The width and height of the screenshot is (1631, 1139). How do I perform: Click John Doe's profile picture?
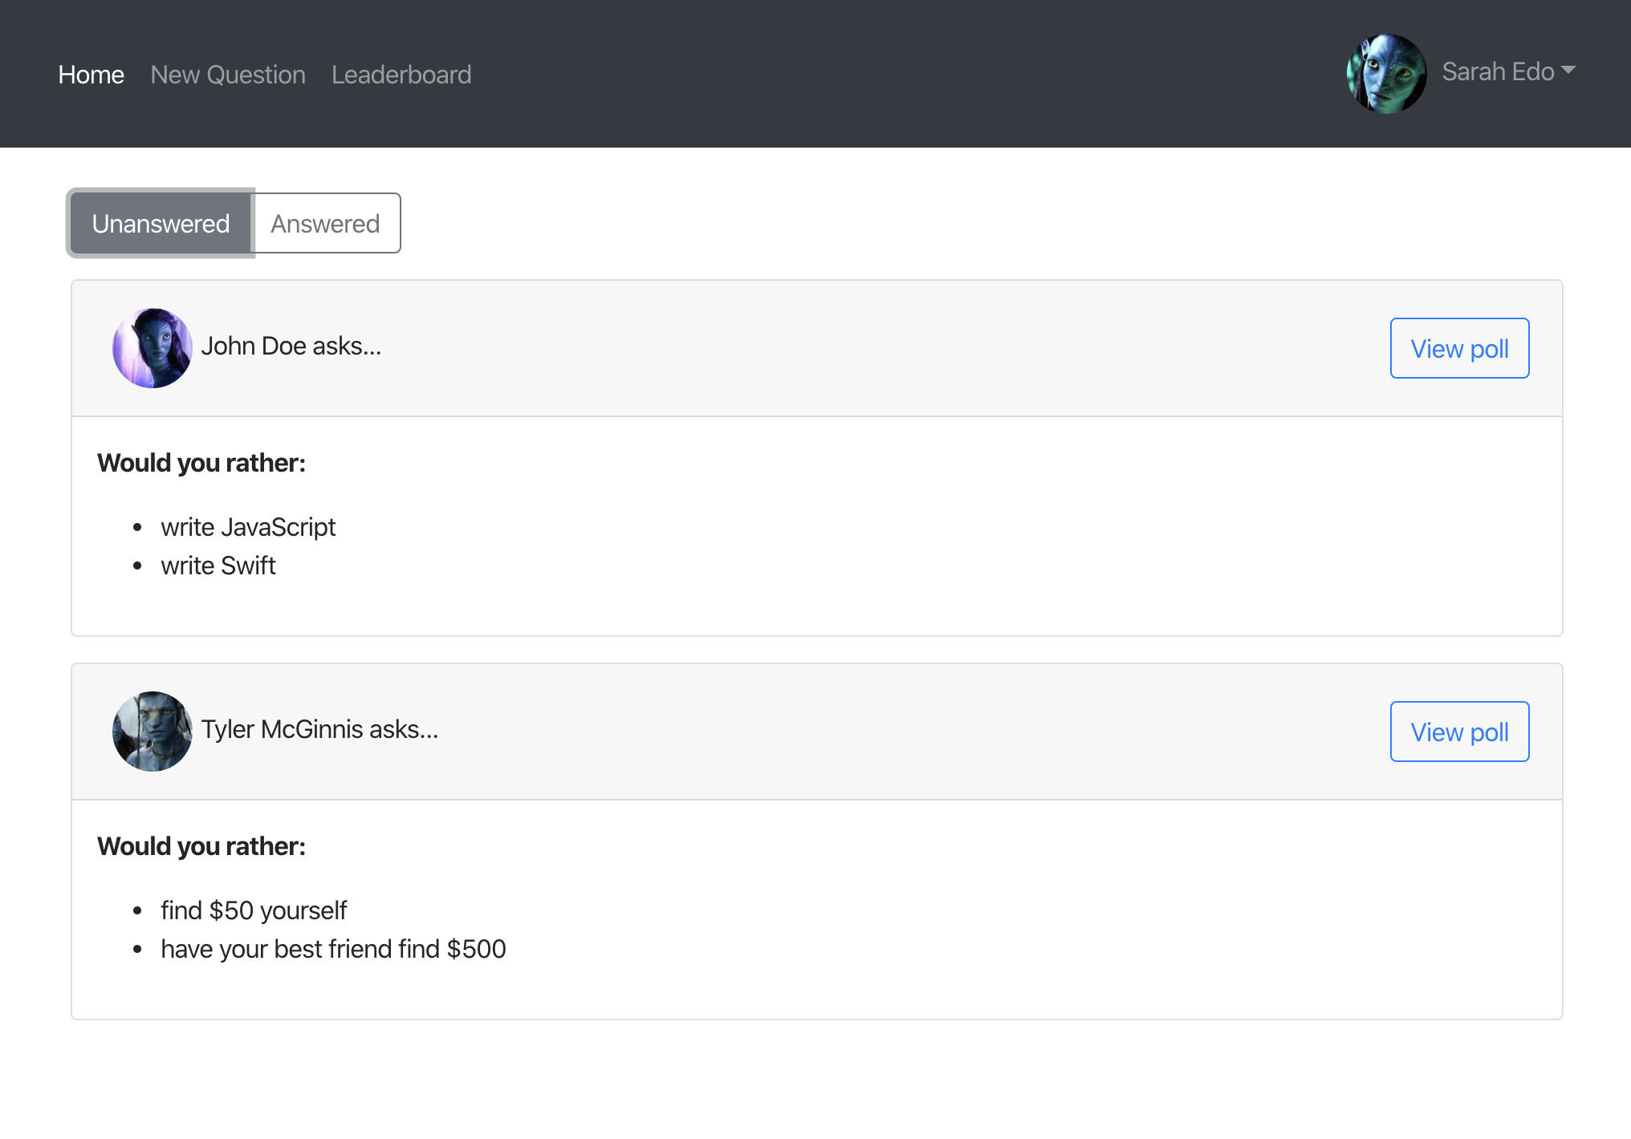pyautogui.click(x=152, y=348)
